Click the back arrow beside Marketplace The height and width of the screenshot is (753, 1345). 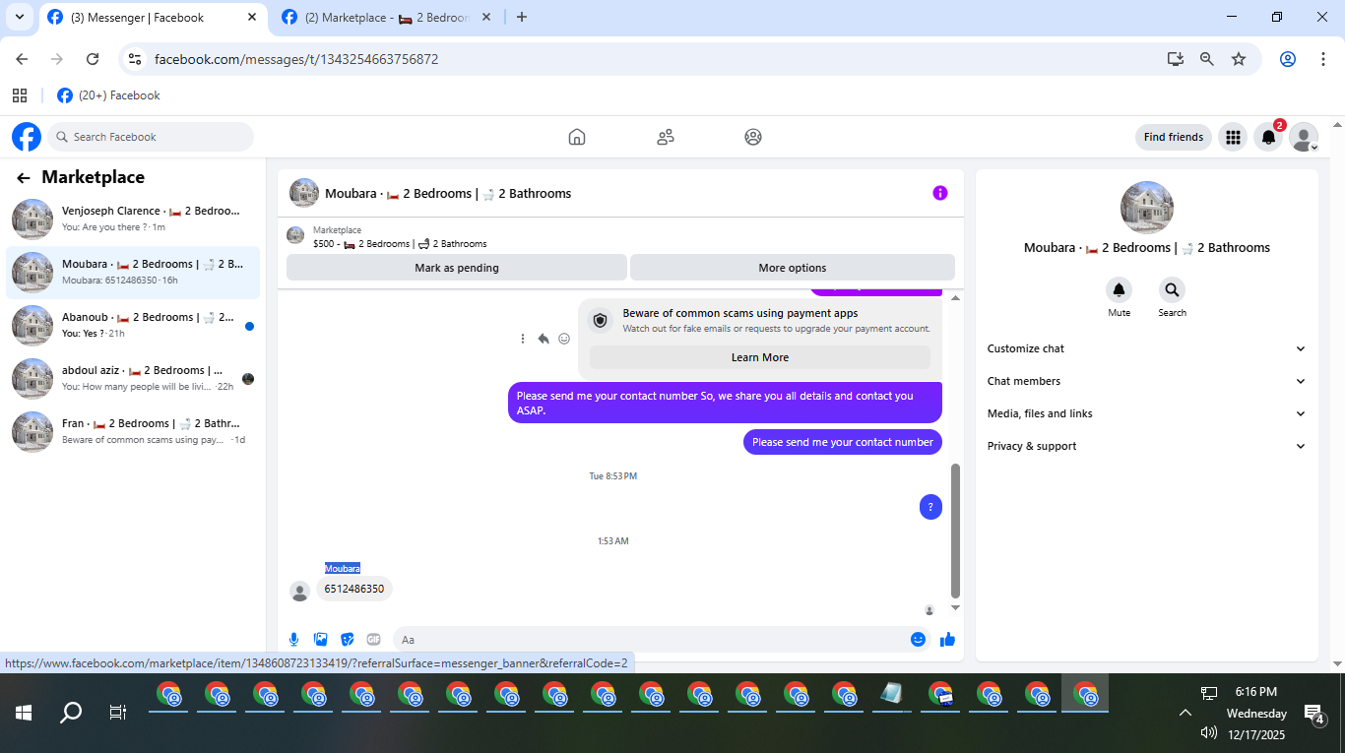pos(24,178)
